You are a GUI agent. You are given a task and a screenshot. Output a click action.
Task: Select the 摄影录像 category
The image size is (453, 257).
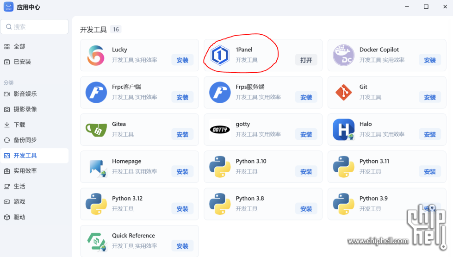(x=34, y=109)
